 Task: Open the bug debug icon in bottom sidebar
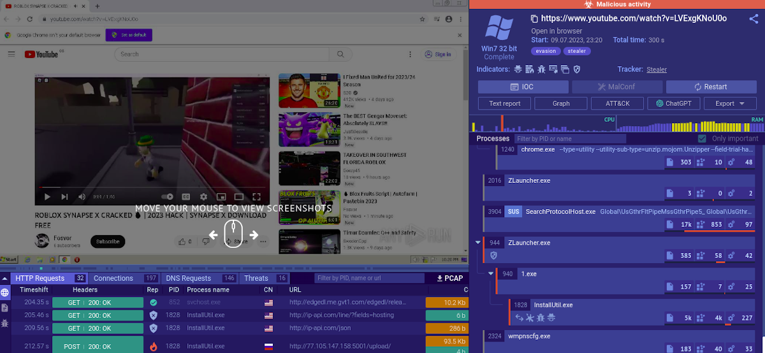5,323
